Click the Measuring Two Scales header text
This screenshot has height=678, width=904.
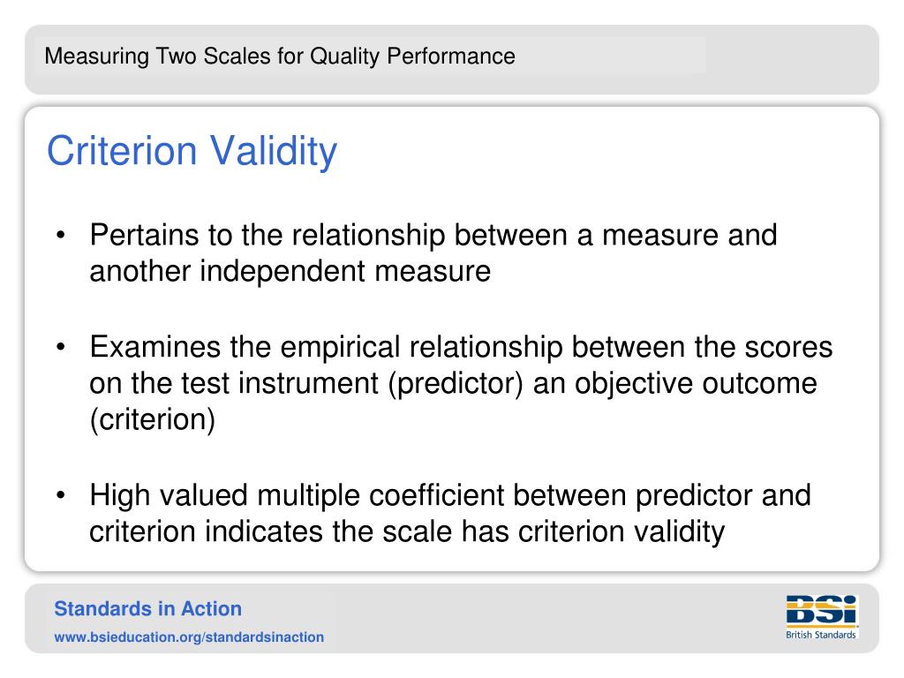pyautogui.click(x=280, y=56)
